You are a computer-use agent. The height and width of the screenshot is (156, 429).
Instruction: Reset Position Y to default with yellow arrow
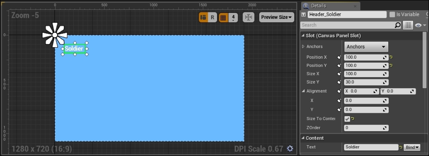(x=391, y=66)
